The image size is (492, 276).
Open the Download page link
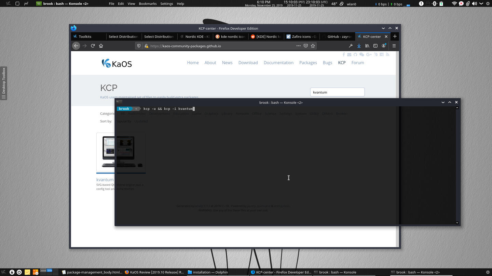click(248, 63)
